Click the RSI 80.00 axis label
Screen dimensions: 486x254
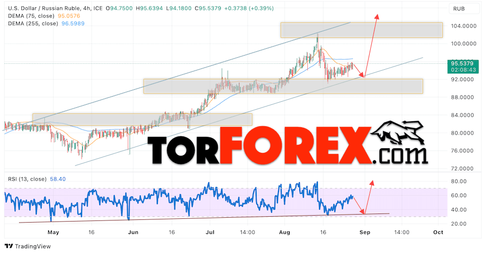click(x=459, y=181)
